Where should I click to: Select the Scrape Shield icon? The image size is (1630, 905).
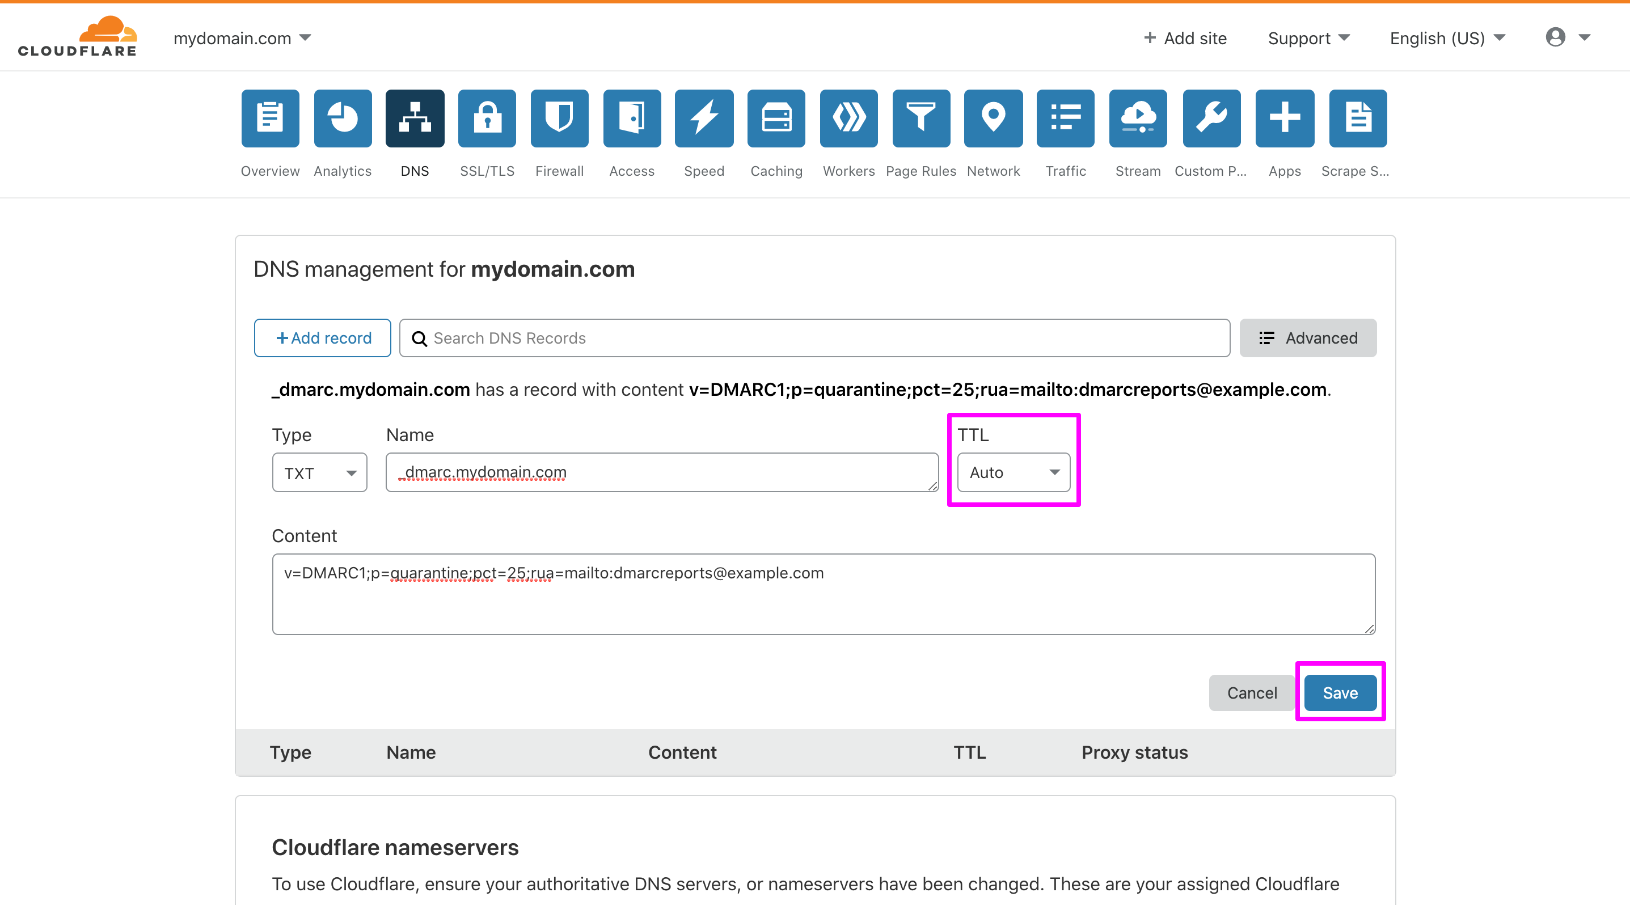point(1357,119)
